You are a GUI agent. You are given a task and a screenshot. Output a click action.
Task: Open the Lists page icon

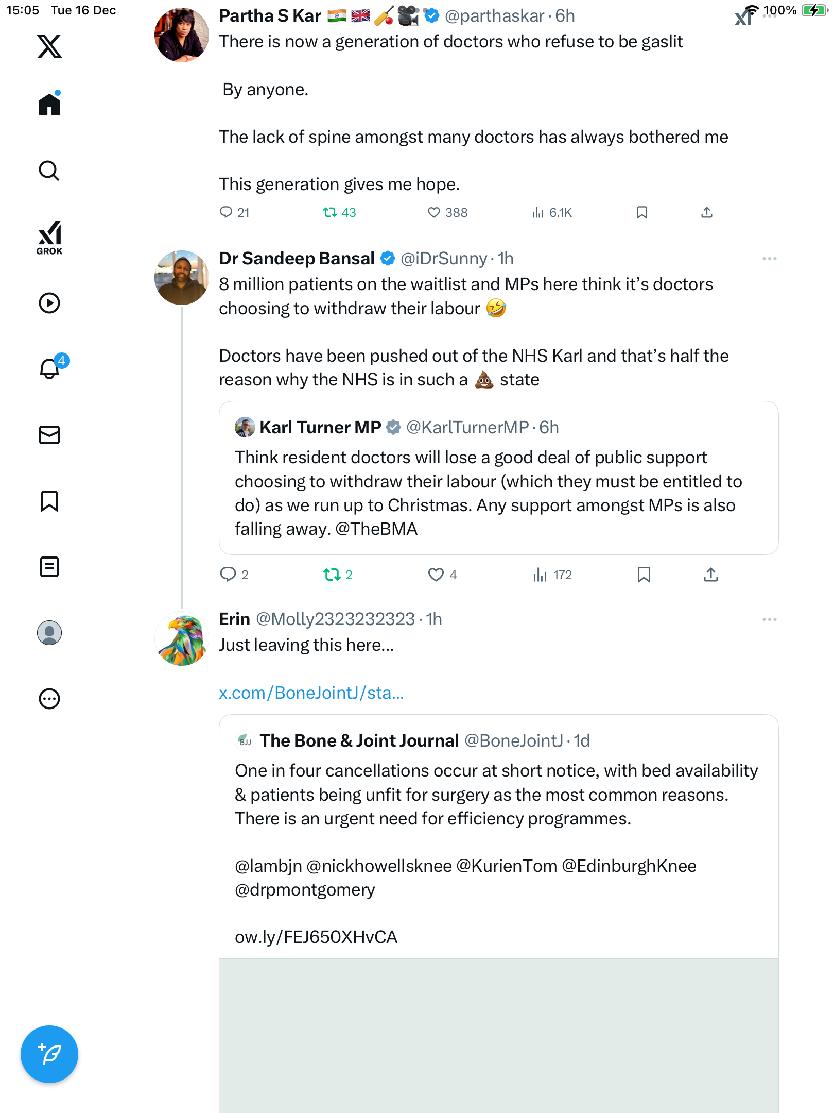click(x=49, y=567)
